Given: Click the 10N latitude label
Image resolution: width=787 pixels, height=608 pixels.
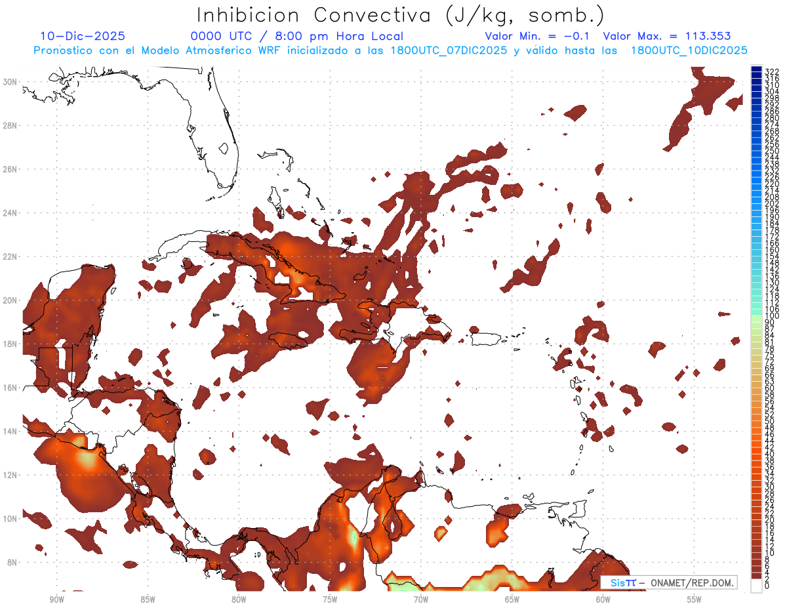Looking at the screenshot, I should (x=9, y=518).
